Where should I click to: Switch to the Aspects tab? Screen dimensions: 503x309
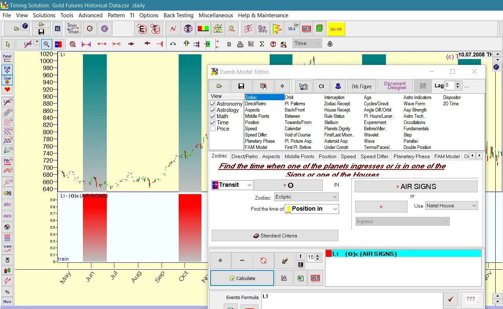(x=271, y=156)
